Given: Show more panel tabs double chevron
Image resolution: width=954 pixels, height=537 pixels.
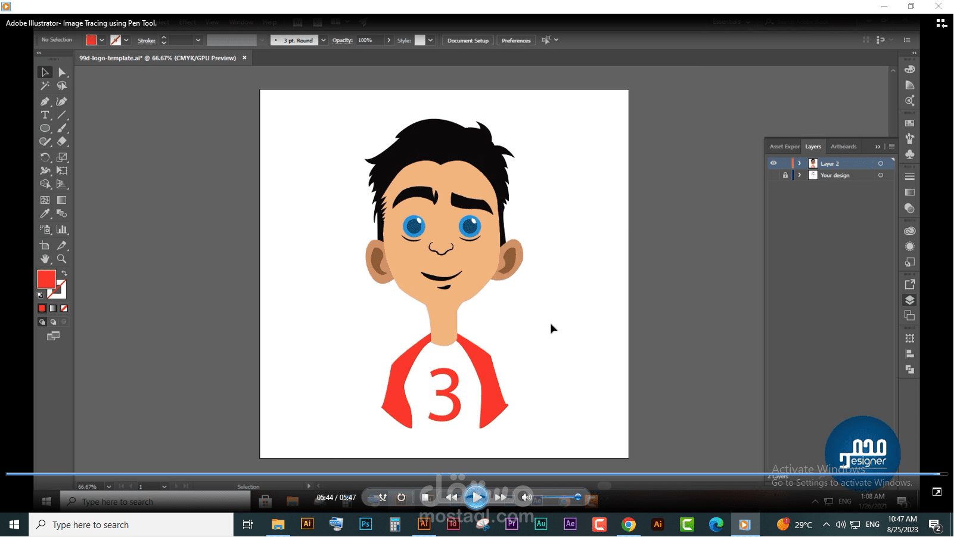Looking at the screenshot, I should (878, 147).
